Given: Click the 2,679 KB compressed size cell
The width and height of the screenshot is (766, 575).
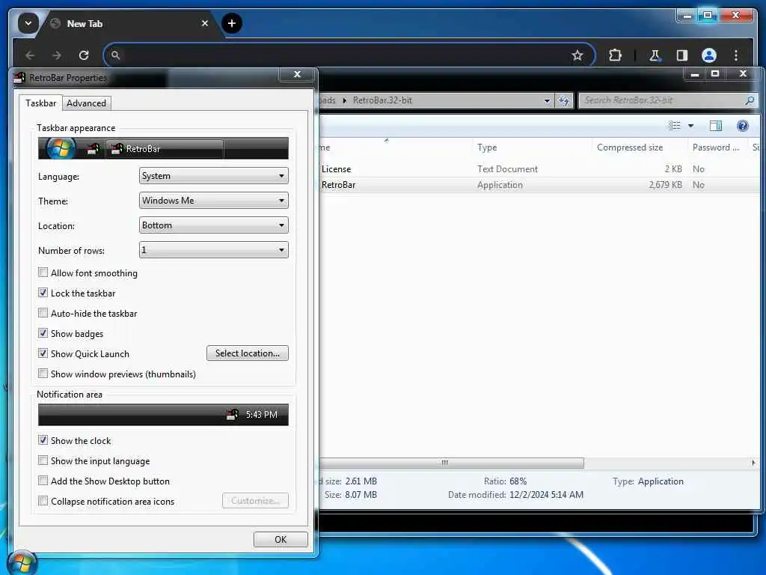Looking at the screenshot, I should pyautogui.click(x=665, y=185).
